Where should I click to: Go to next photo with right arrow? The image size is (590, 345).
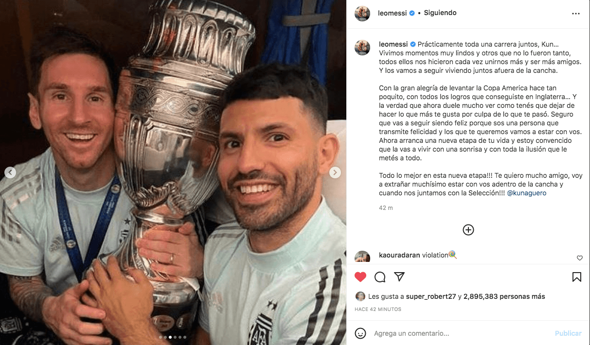pyautogui.click(x=335, y=172)
